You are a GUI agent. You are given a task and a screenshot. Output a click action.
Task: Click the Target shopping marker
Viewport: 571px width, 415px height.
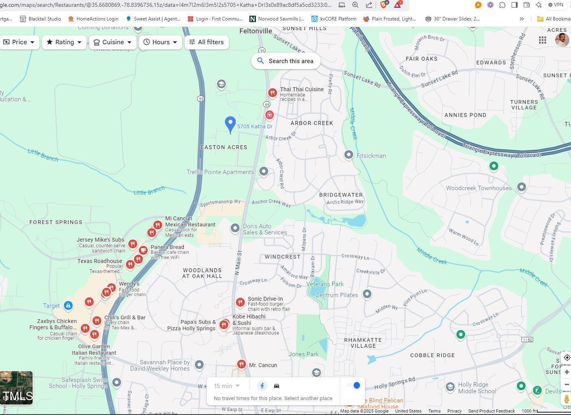pyautogui.click(x=68, y=306)
